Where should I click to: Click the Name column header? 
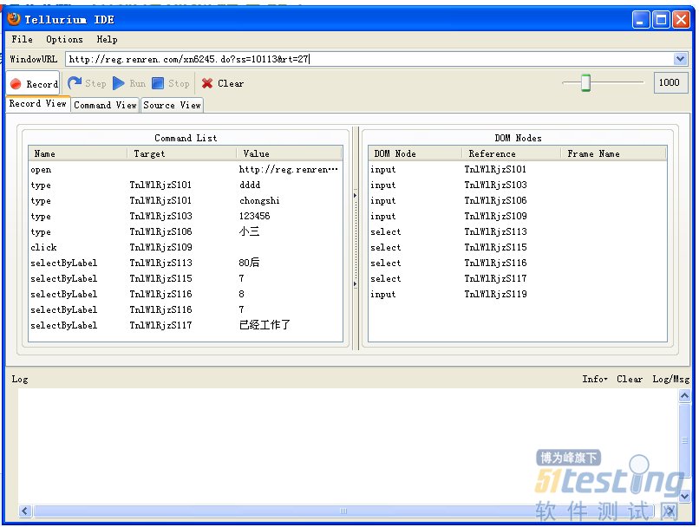[x=77, y=153]
